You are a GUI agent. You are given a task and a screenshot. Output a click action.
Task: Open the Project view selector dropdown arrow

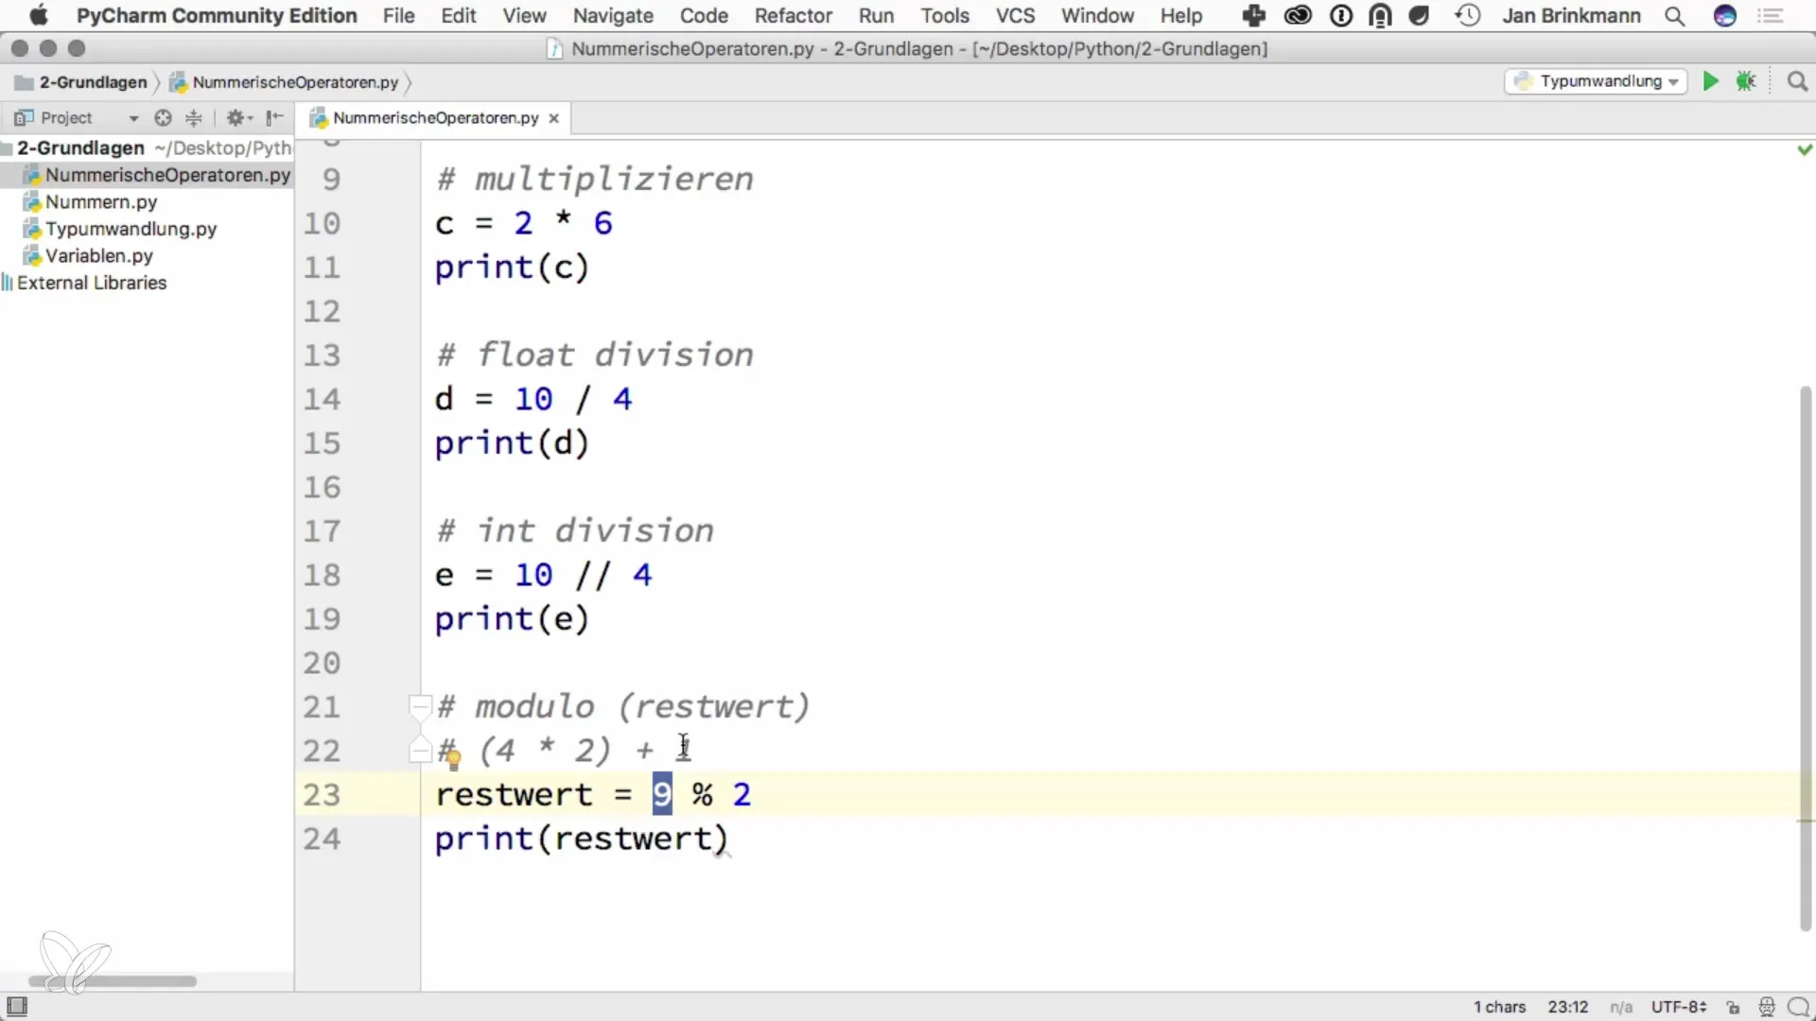[x=133, y=118]
